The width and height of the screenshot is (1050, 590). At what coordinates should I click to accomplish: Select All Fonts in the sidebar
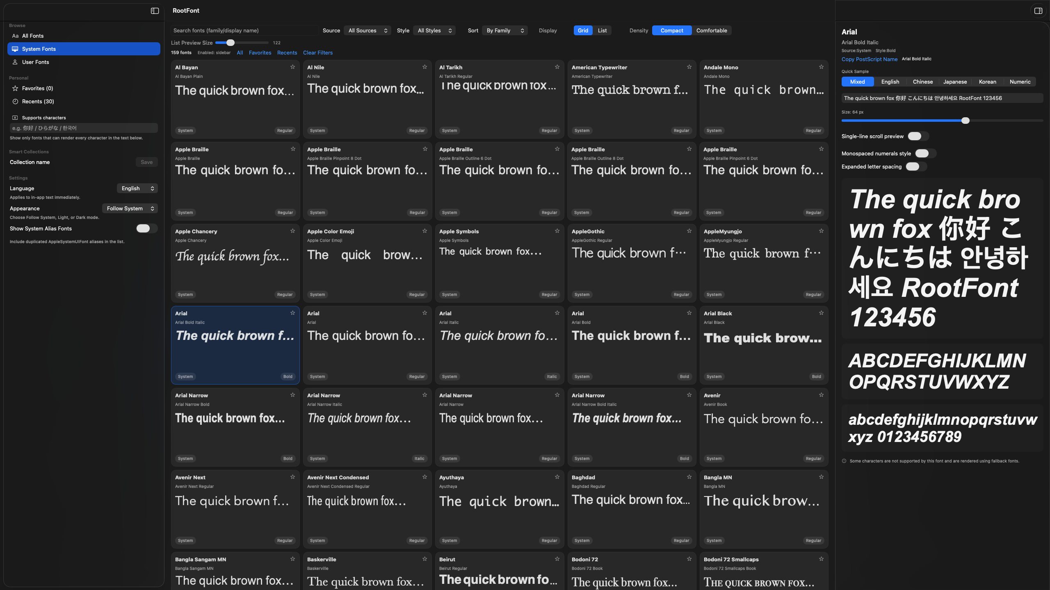[84, 36]
